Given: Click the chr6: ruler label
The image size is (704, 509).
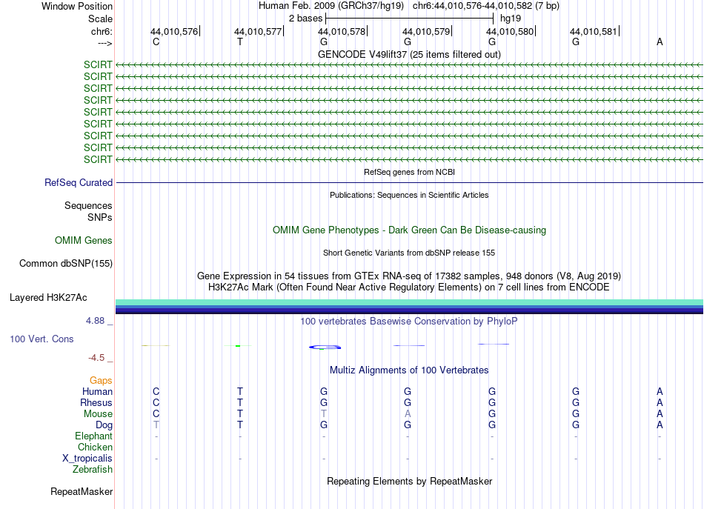Looking at the screenshot, I should coord(102,31).
